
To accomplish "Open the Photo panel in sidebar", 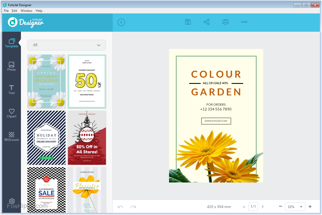I will point(12,66).
